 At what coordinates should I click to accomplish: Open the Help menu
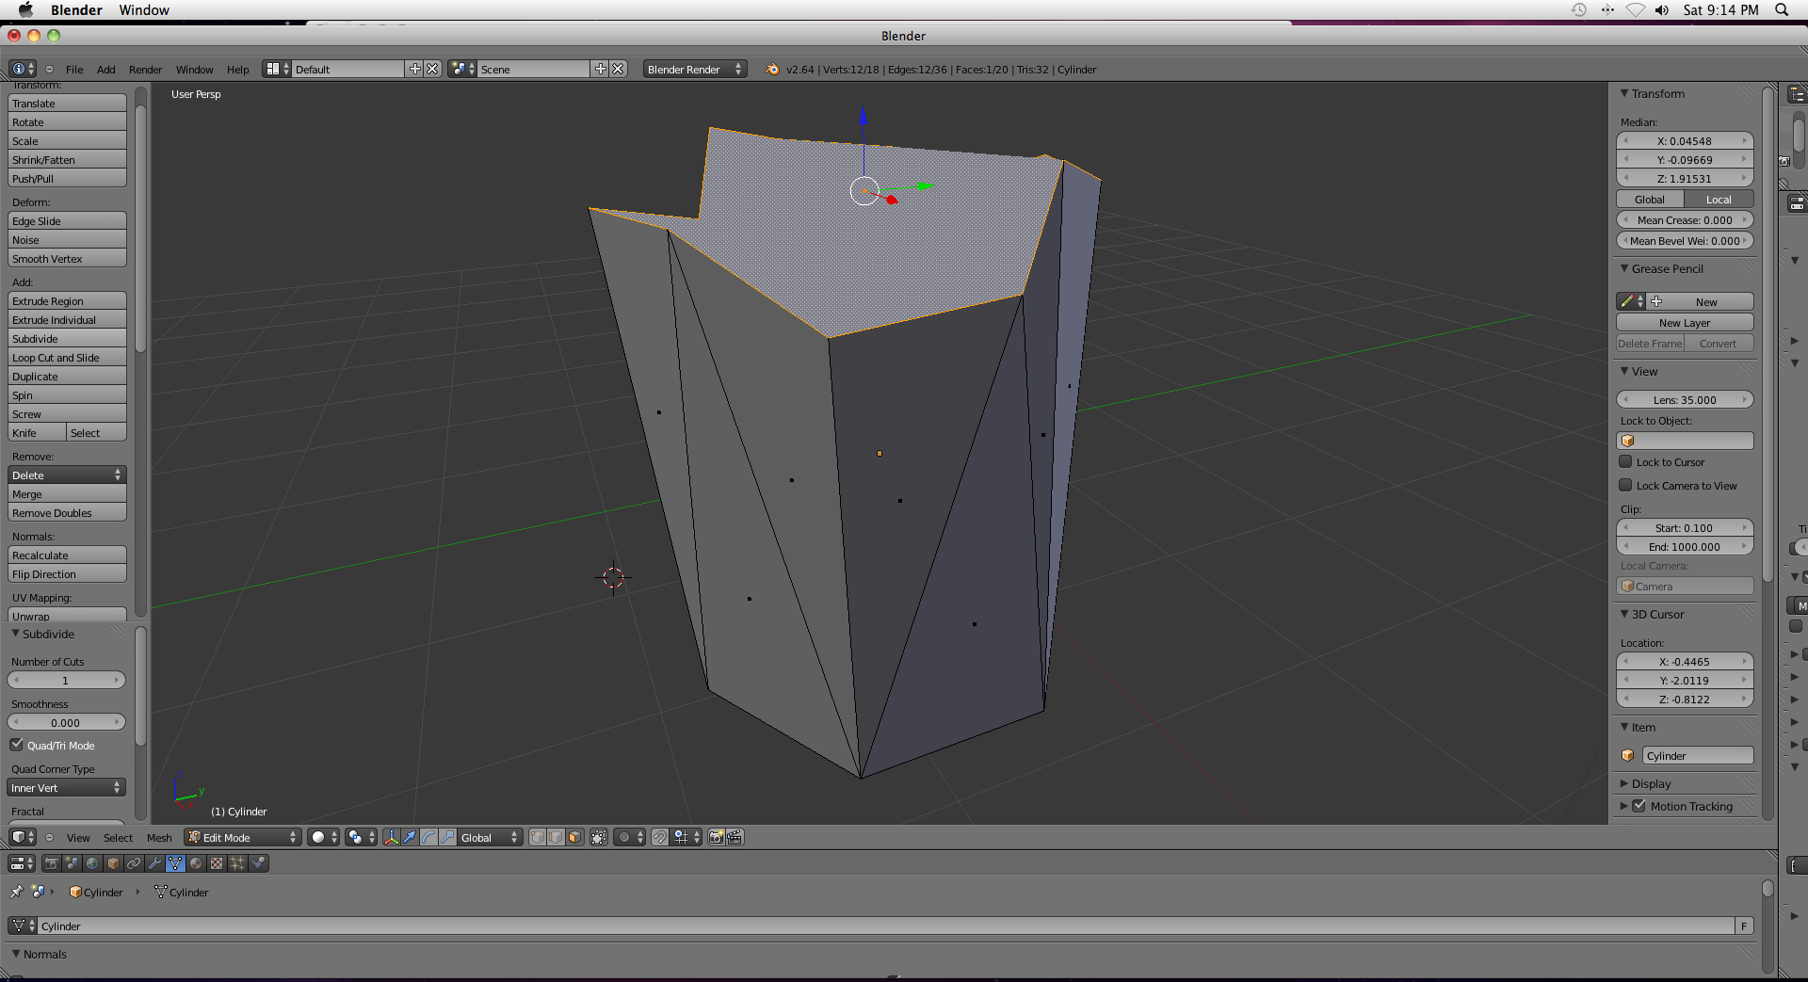(238, 70)
